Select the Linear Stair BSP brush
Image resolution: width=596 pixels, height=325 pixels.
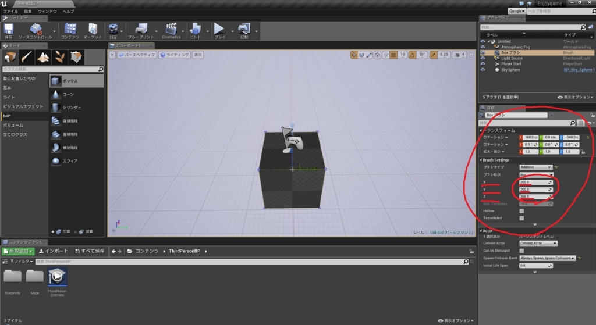tap(76, 134)
